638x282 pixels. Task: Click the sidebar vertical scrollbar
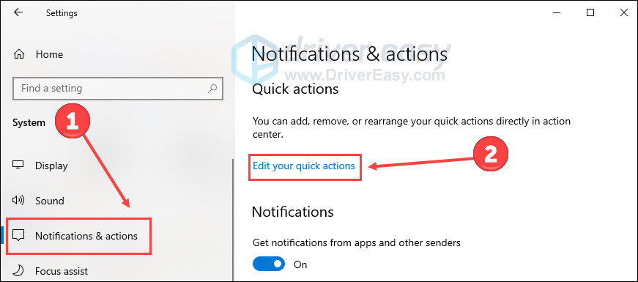click(233, 220)
